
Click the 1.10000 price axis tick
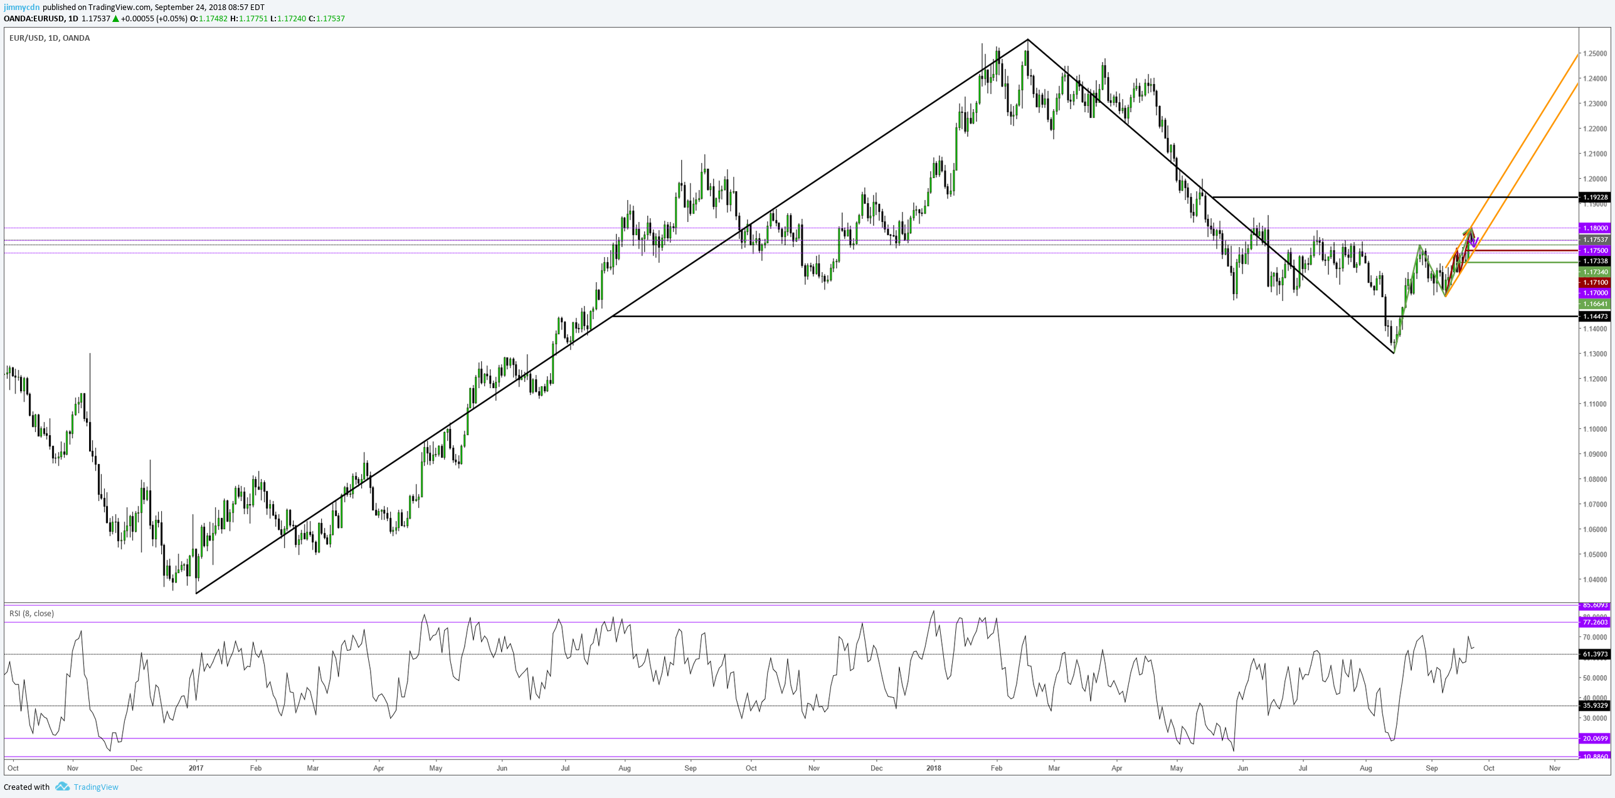(x=1595, y=429)
